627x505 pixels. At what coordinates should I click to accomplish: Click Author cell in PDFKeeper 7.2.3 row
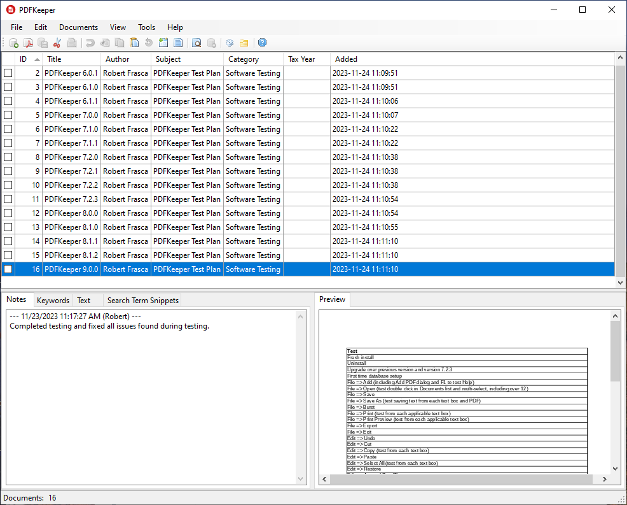pyautogui.click(x=126, y=199)
